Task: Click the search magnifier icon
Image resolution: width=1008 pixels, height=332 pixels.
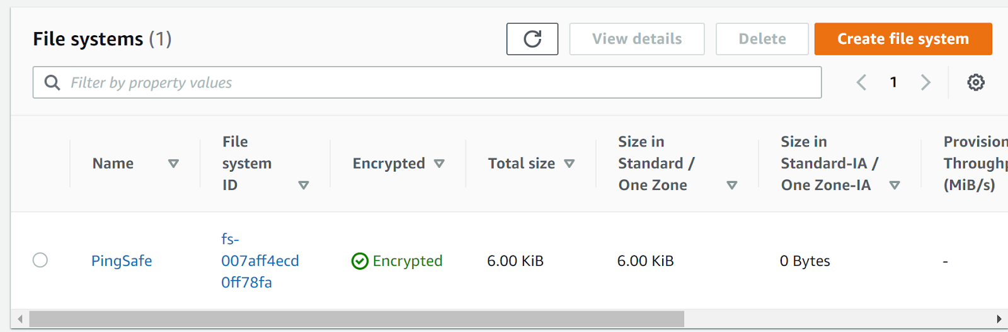Action: click(x=52, y=82)
